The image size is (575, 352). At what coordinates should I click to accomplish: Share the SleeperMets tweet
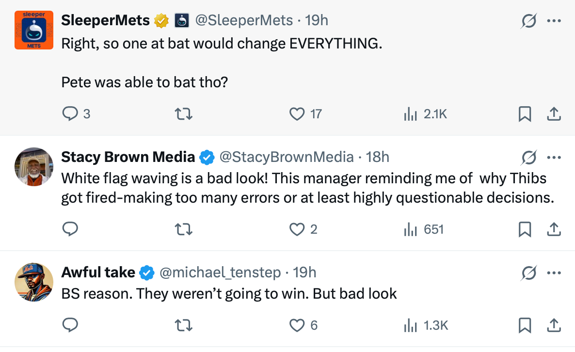[x=554, y=114]
